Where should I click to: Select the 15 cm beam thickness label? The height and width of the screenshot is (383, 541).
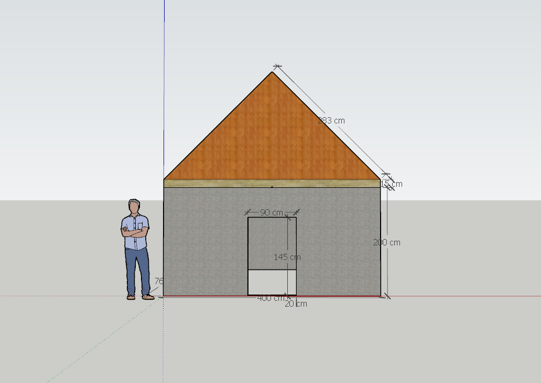(392, 184)
